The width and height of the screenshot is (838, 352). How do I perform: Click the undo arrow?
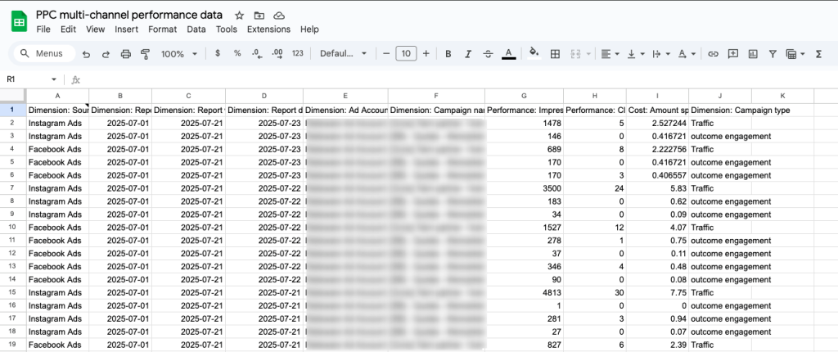(86, 53)
